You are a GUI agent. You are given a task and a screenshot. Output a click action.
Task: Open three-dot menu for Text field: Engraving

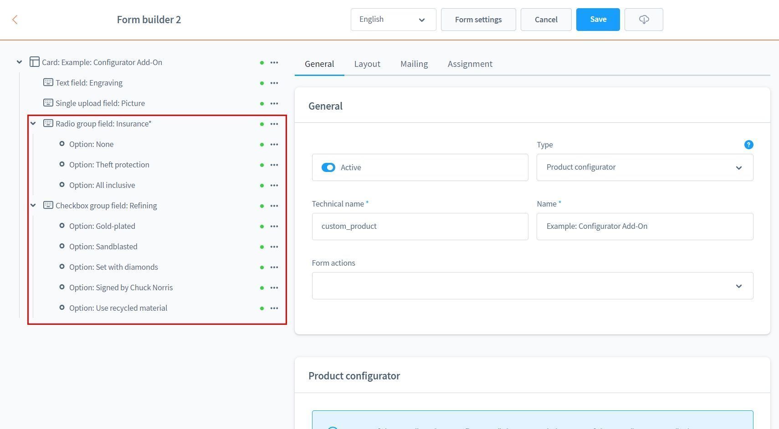tap(274, 83)
